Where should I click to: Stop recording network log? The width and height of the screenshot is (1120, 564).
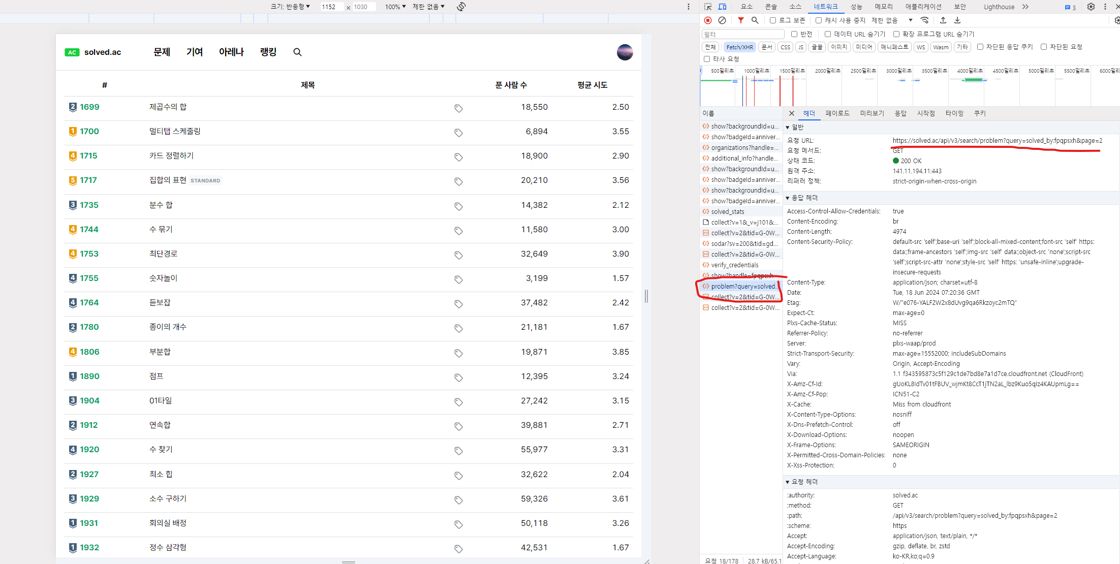708,20
